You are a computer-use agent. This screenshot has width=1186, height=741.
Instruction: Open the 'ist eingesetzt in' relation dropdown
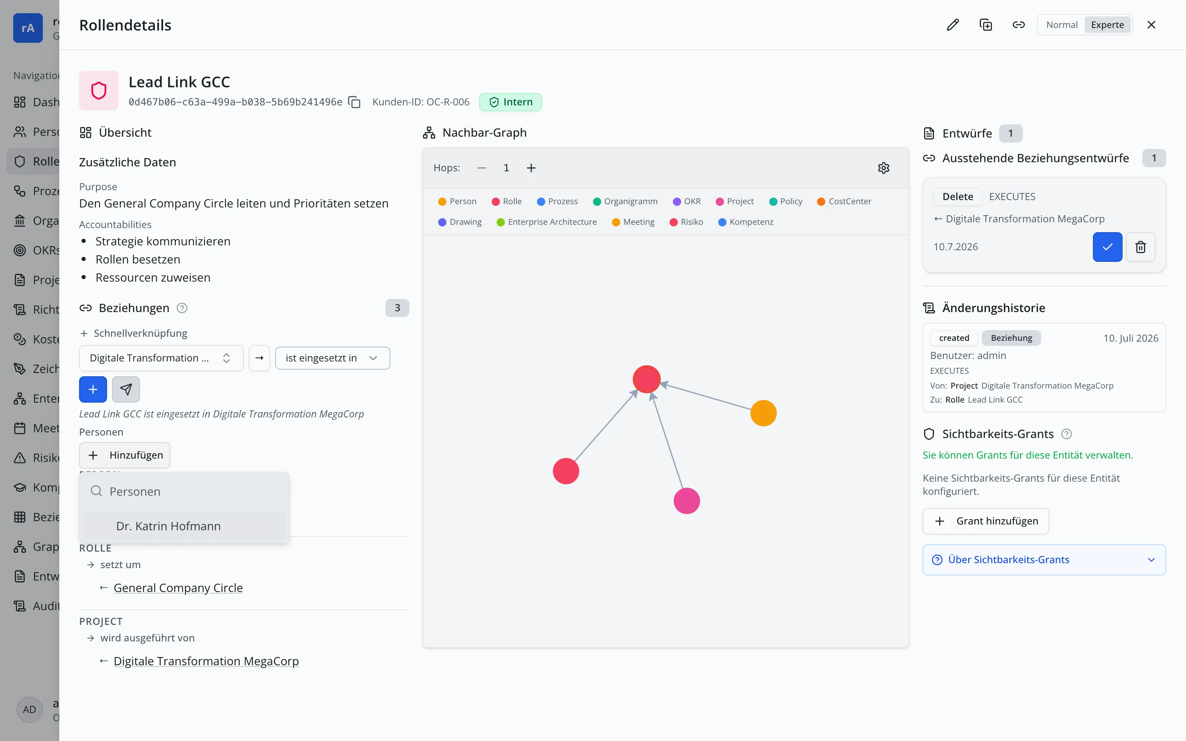pyautogui.click(x=333, y=358)
